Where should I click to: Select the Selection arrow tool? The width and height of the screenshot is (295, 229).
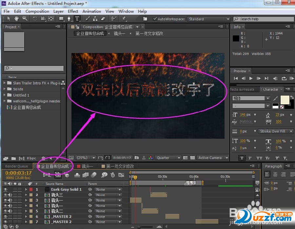(9, 19)
